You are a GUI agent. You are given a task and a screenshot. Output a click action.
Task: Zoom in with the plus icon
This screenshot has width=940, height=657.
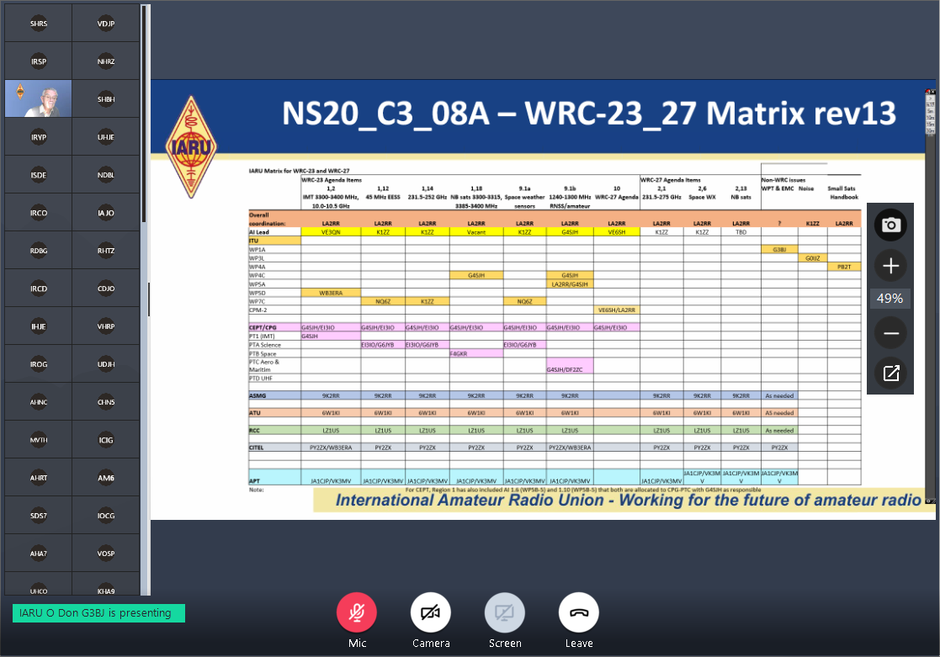(890, 266)
